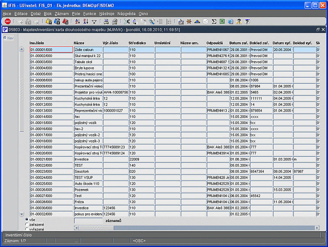Click the question mark help icon
This screenshot has width=328, height=247.
tap(247, 22)
